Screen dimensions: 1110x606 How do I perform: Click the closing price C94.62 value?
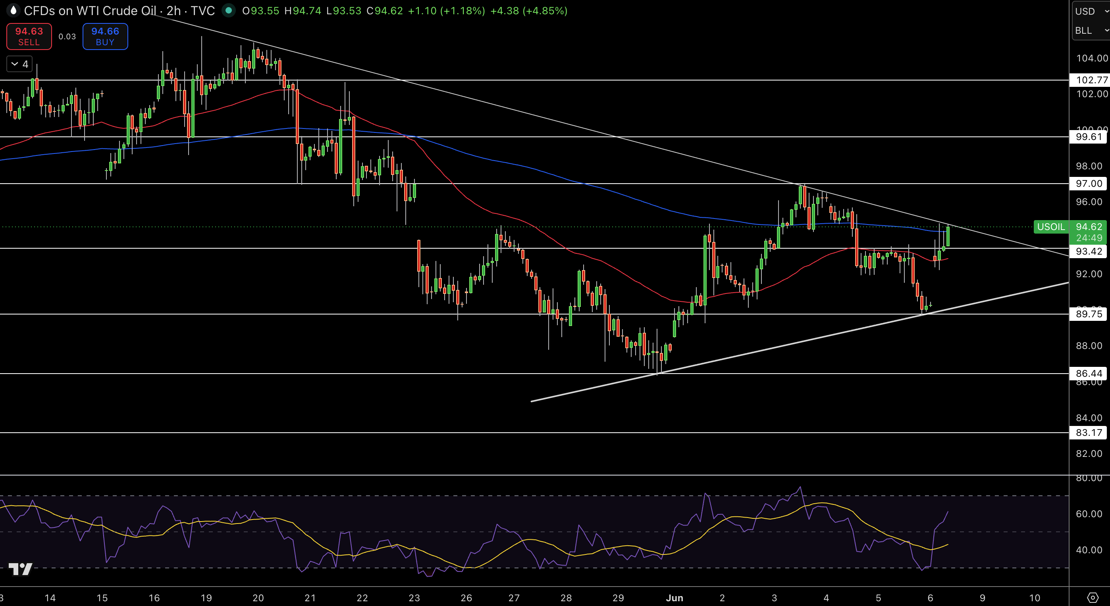tap(384, 11)
